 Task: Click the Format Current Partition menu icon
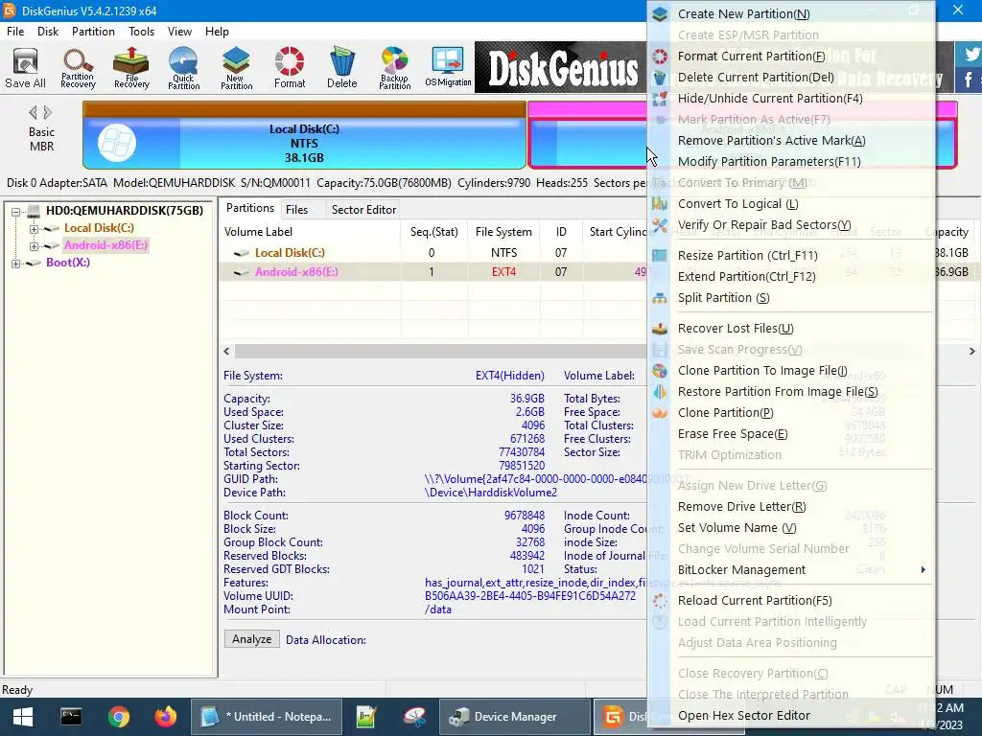(660, 57)
